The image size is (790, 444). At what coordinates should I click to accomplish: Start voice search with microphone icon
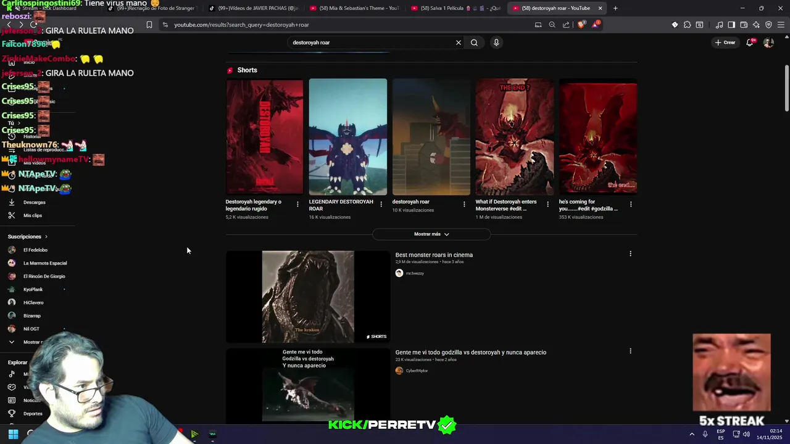coord(496,43)
